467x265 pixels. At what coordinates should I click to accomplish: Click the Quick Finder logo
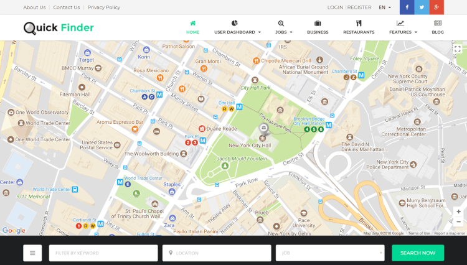[x=59, y=27]
